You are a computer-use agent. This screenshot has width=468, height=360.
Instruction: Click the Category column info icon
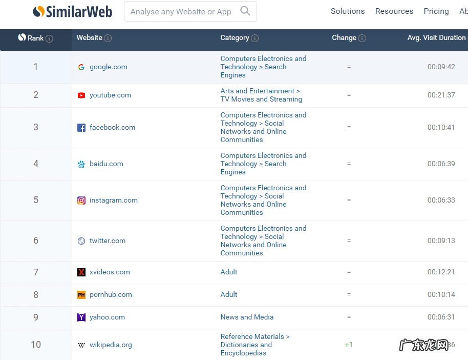(255, 38)
